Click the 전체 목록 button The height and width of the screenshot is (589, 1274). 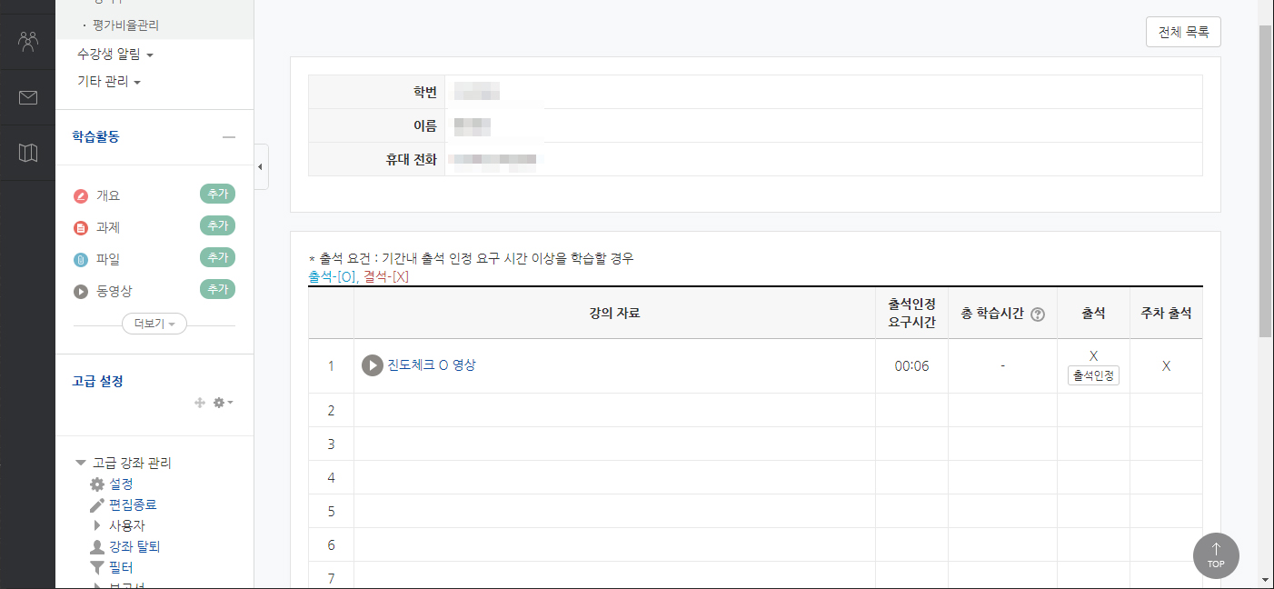[1183, 32]
